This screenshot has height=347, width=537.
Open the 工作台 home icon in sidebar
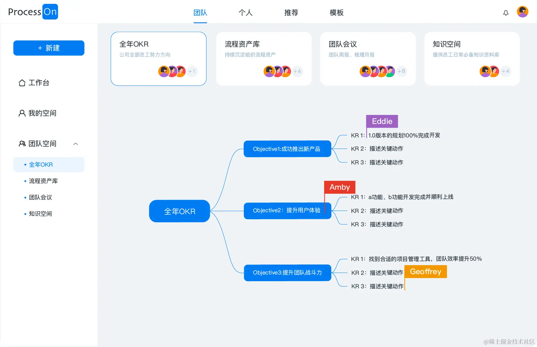click(22, 82)
